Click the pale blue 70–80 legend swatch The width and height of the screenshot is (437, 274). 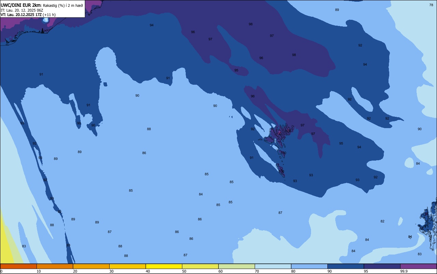[x=273, y=266]
